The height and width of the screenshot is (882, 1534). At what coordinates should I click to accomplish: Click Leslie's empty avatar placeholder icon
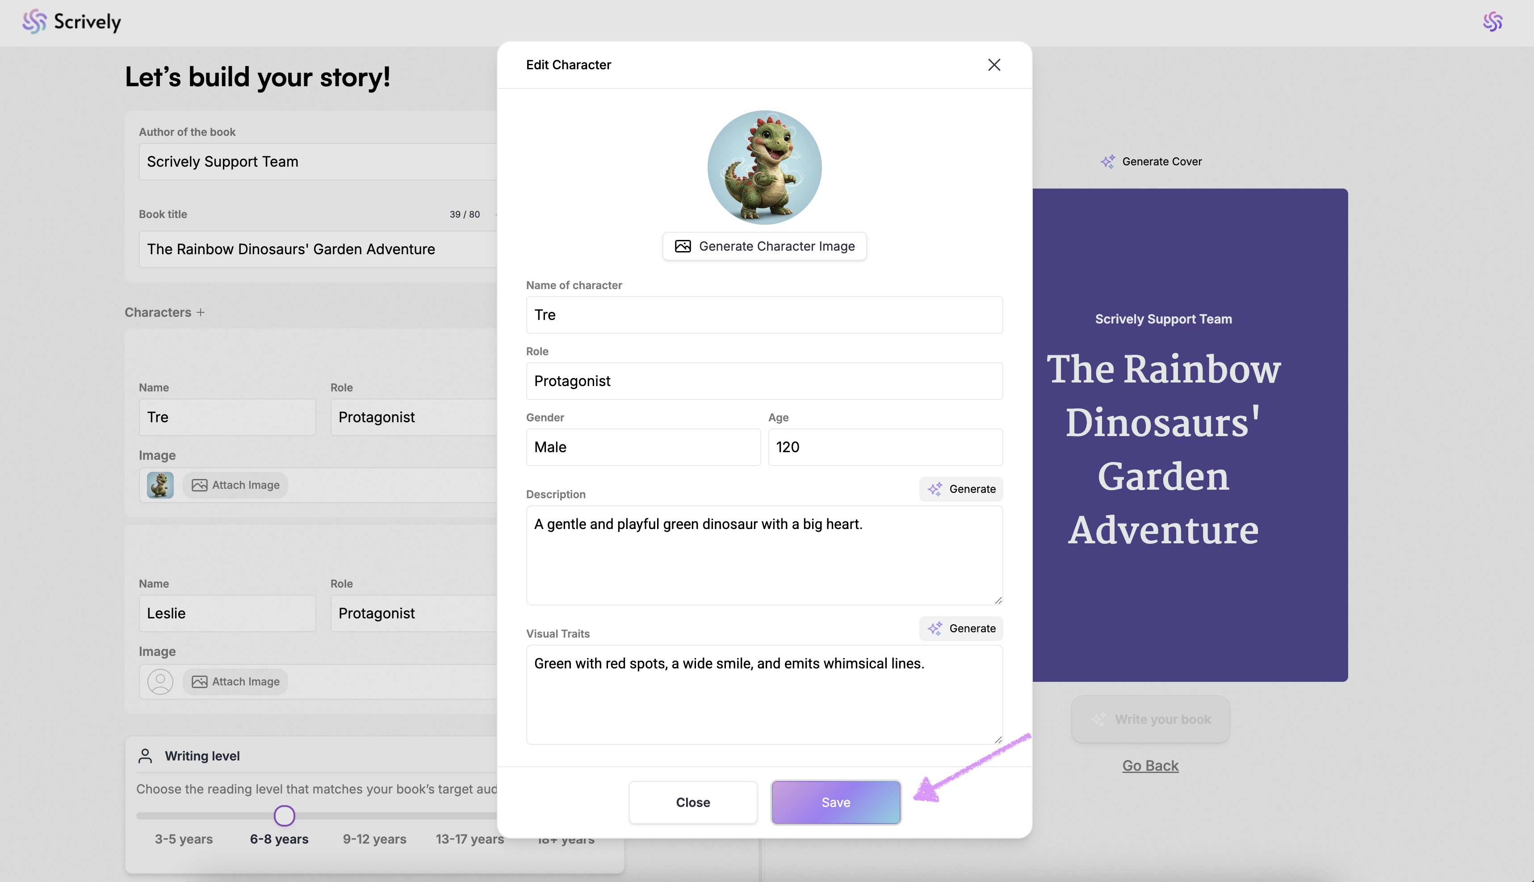point(160,681)
